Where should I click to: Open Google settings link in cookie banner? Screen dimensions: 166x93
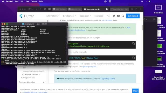click(x=31, y=92)
